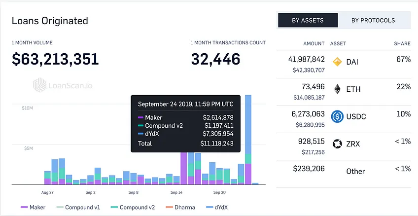This screenshot has height=216, width=418.
Task: Switch to BY PROTOCOLS tab
Action: pos(373,20)
